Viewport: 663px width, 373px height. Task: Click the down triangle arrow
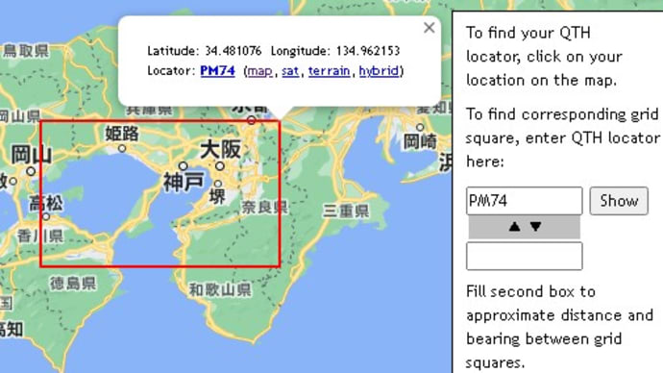536,227
